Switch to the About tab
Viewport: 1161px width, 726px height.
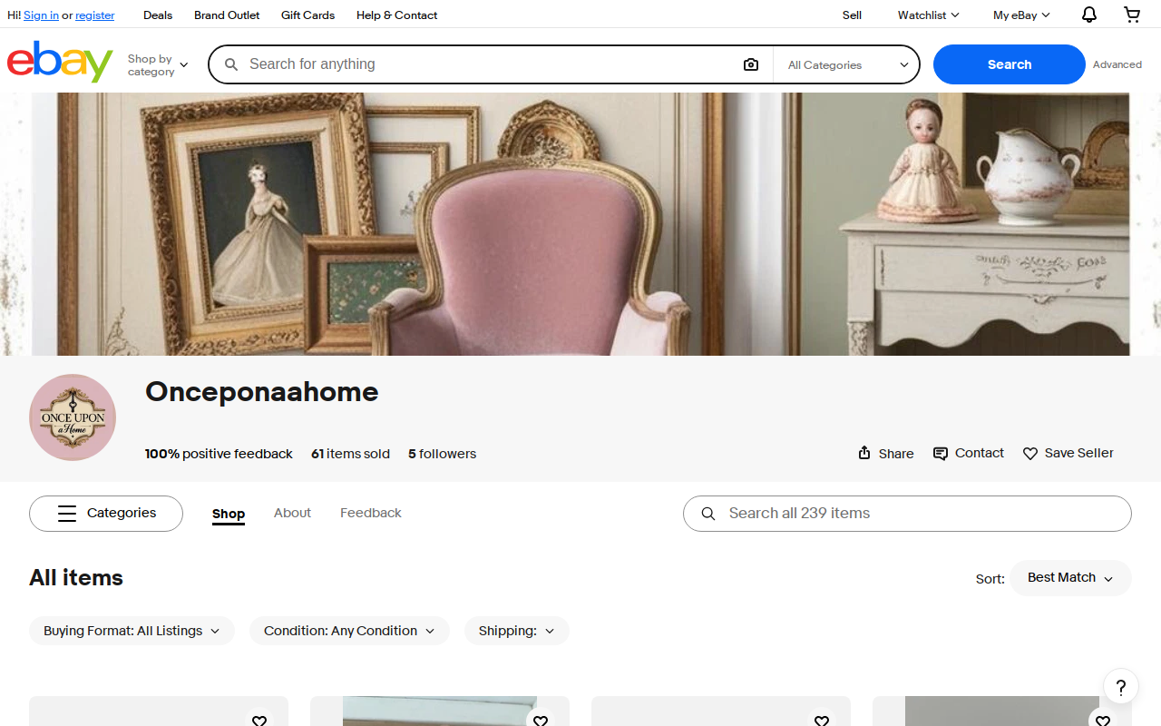tap(292, 513)
